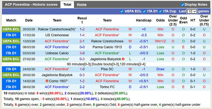Click the 1-4 score against US Cremonese
Screen dimensions: 212x109
82,35
